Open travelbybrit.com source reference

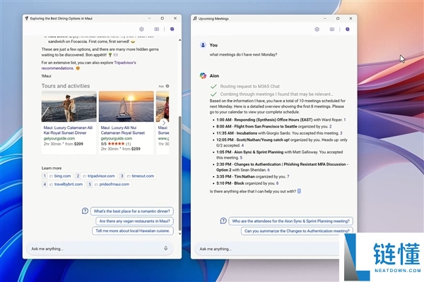[x=63, y=184]
